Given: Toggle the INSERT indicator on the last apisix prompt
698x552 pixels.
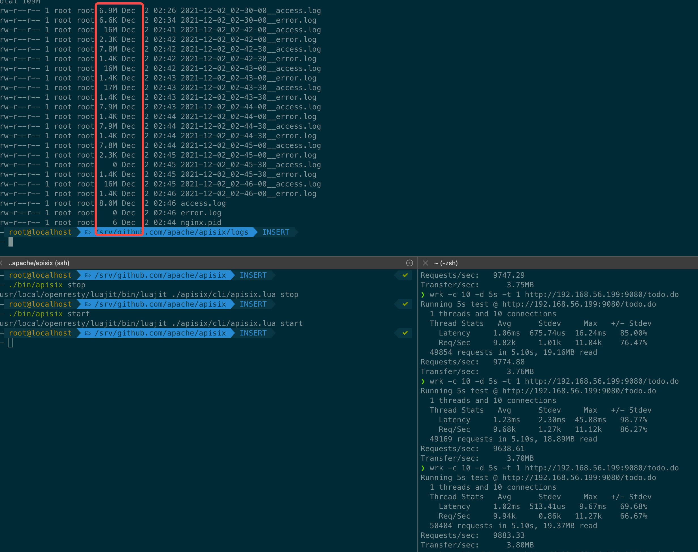Looking at the screenshot, I should coord(253,333).
